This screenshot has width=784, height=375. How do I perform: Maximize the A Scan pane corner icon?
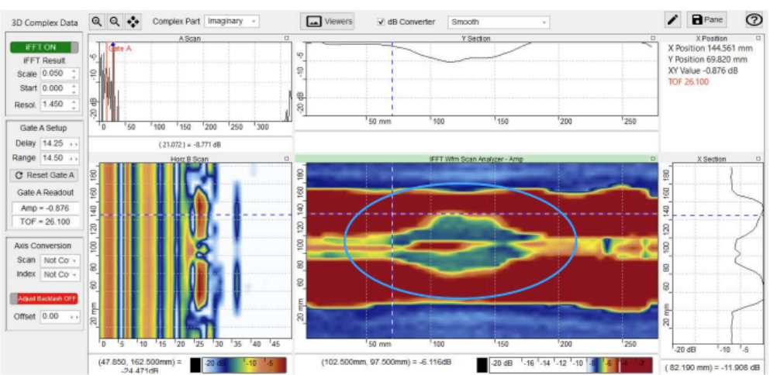click(286, 38)
